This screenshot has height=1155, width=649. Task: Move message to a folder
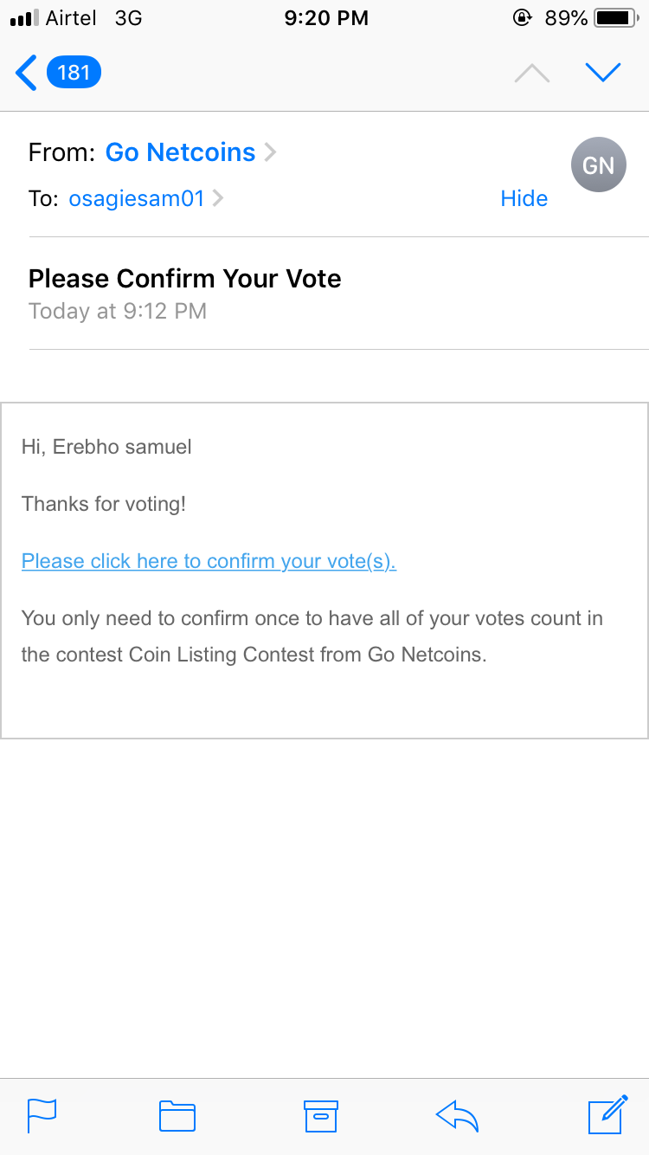pyautogui.click(x=177, y=1116)
